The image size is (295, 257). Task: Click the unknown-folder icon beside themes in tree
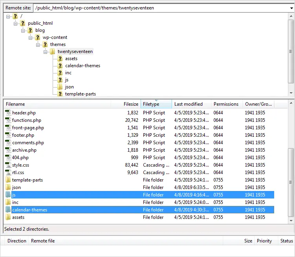click(45, 44)
